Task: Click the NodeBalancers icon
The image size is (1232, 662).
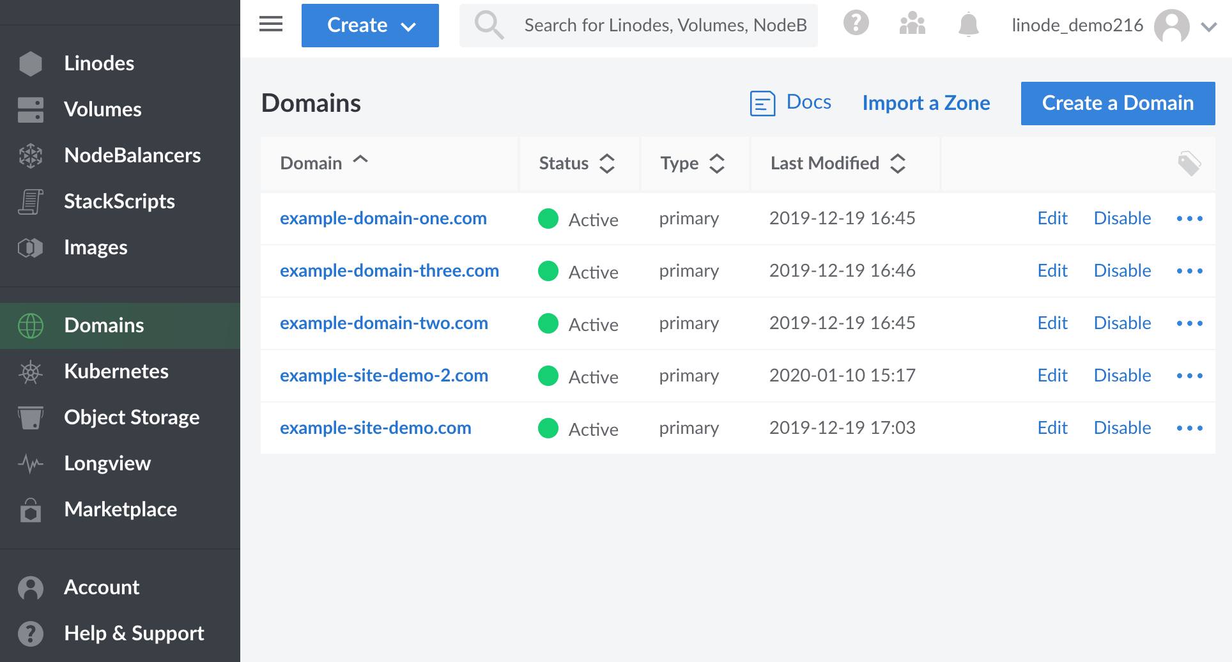Action: tap(29, 155)
